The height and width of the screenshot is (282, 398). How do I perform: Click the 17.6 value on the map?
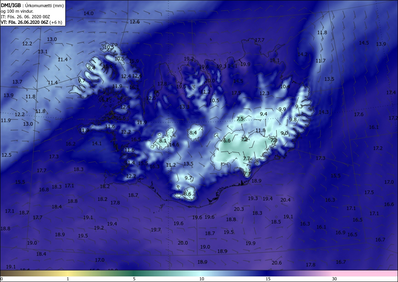359,115
